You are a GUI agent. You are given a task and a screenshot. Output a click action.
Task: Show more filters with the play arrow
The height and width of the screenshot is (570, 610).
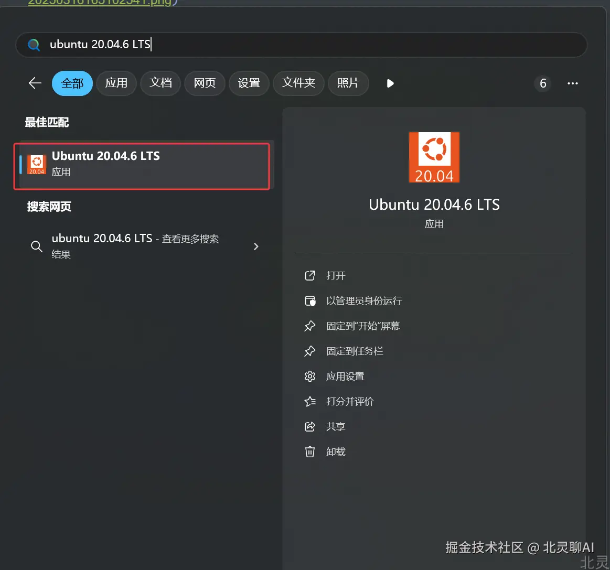click(x=390, y=83)
